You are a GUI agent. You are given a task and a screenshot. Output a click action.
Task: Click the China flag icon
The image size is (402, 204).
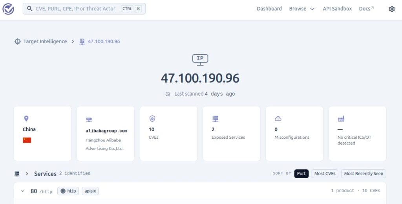click(x=27, y=140)
